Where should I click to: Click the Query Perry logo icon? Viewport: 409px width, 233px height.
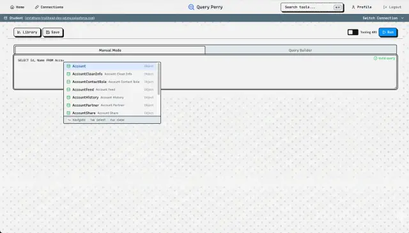coord(191,7)
